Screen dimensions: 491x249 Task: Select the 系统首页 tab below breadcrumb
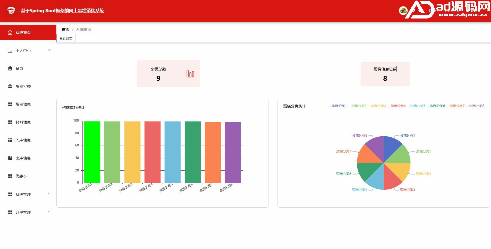point(66,39)
